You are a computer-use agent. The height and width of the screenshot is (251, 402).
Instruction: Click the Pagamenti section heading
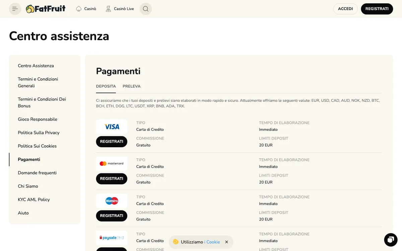(118, 71)
